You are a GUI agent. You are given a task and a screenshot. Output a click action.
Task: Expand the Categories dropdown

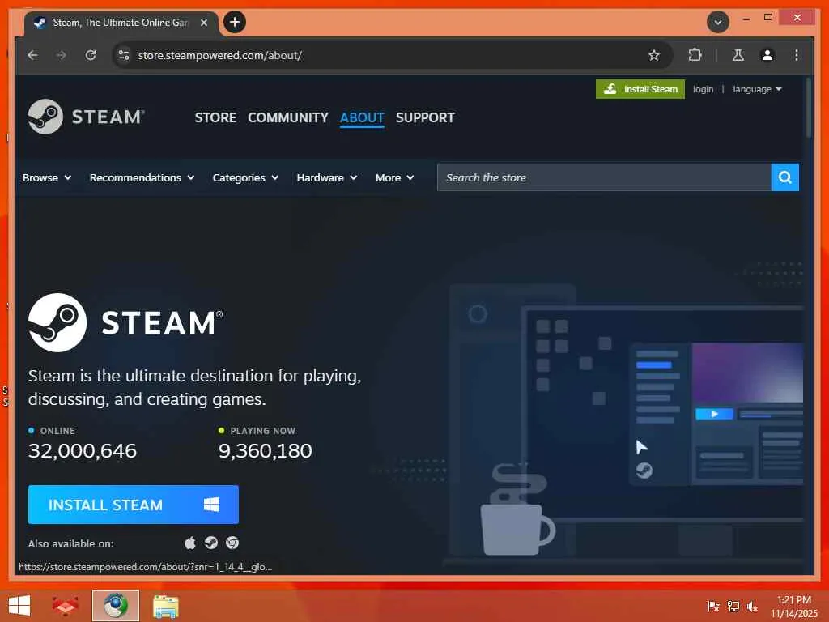tap(245, 177)
